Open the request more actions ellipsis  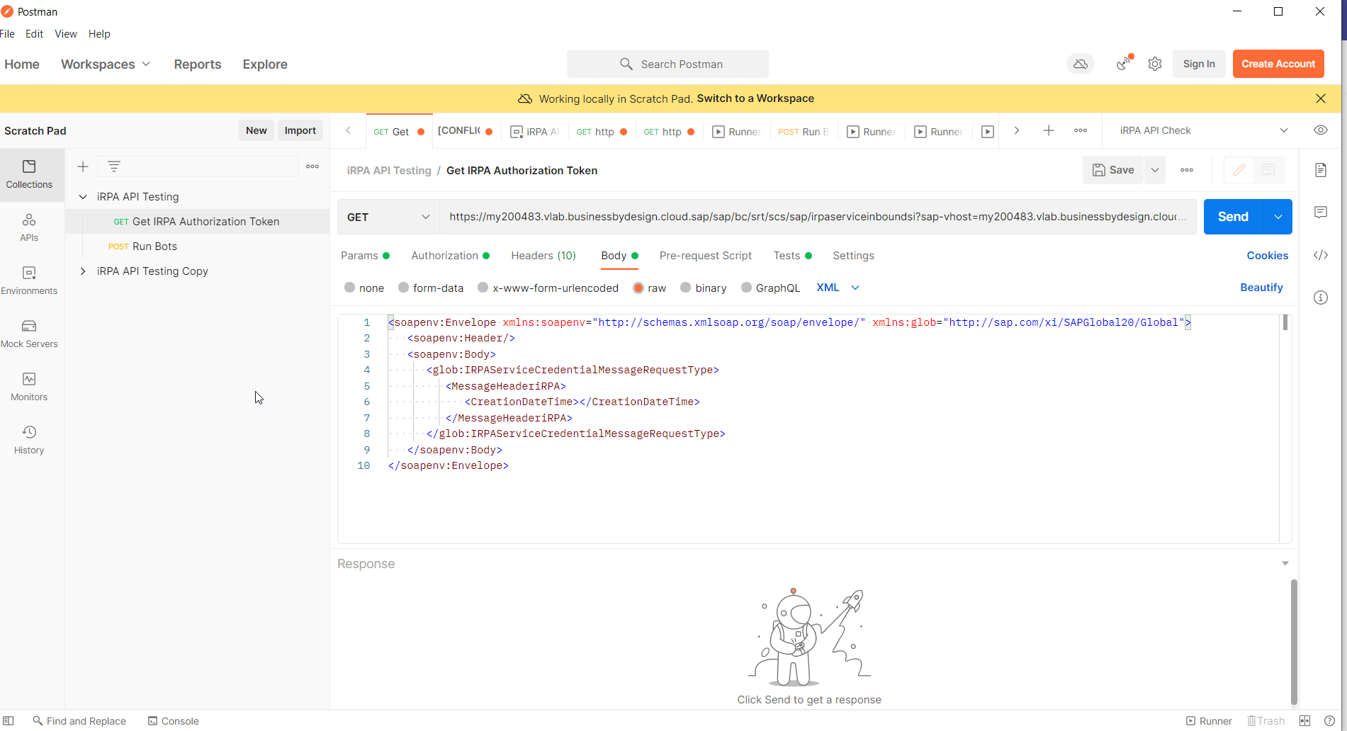pyautogui.click(x=1187, y=170)
